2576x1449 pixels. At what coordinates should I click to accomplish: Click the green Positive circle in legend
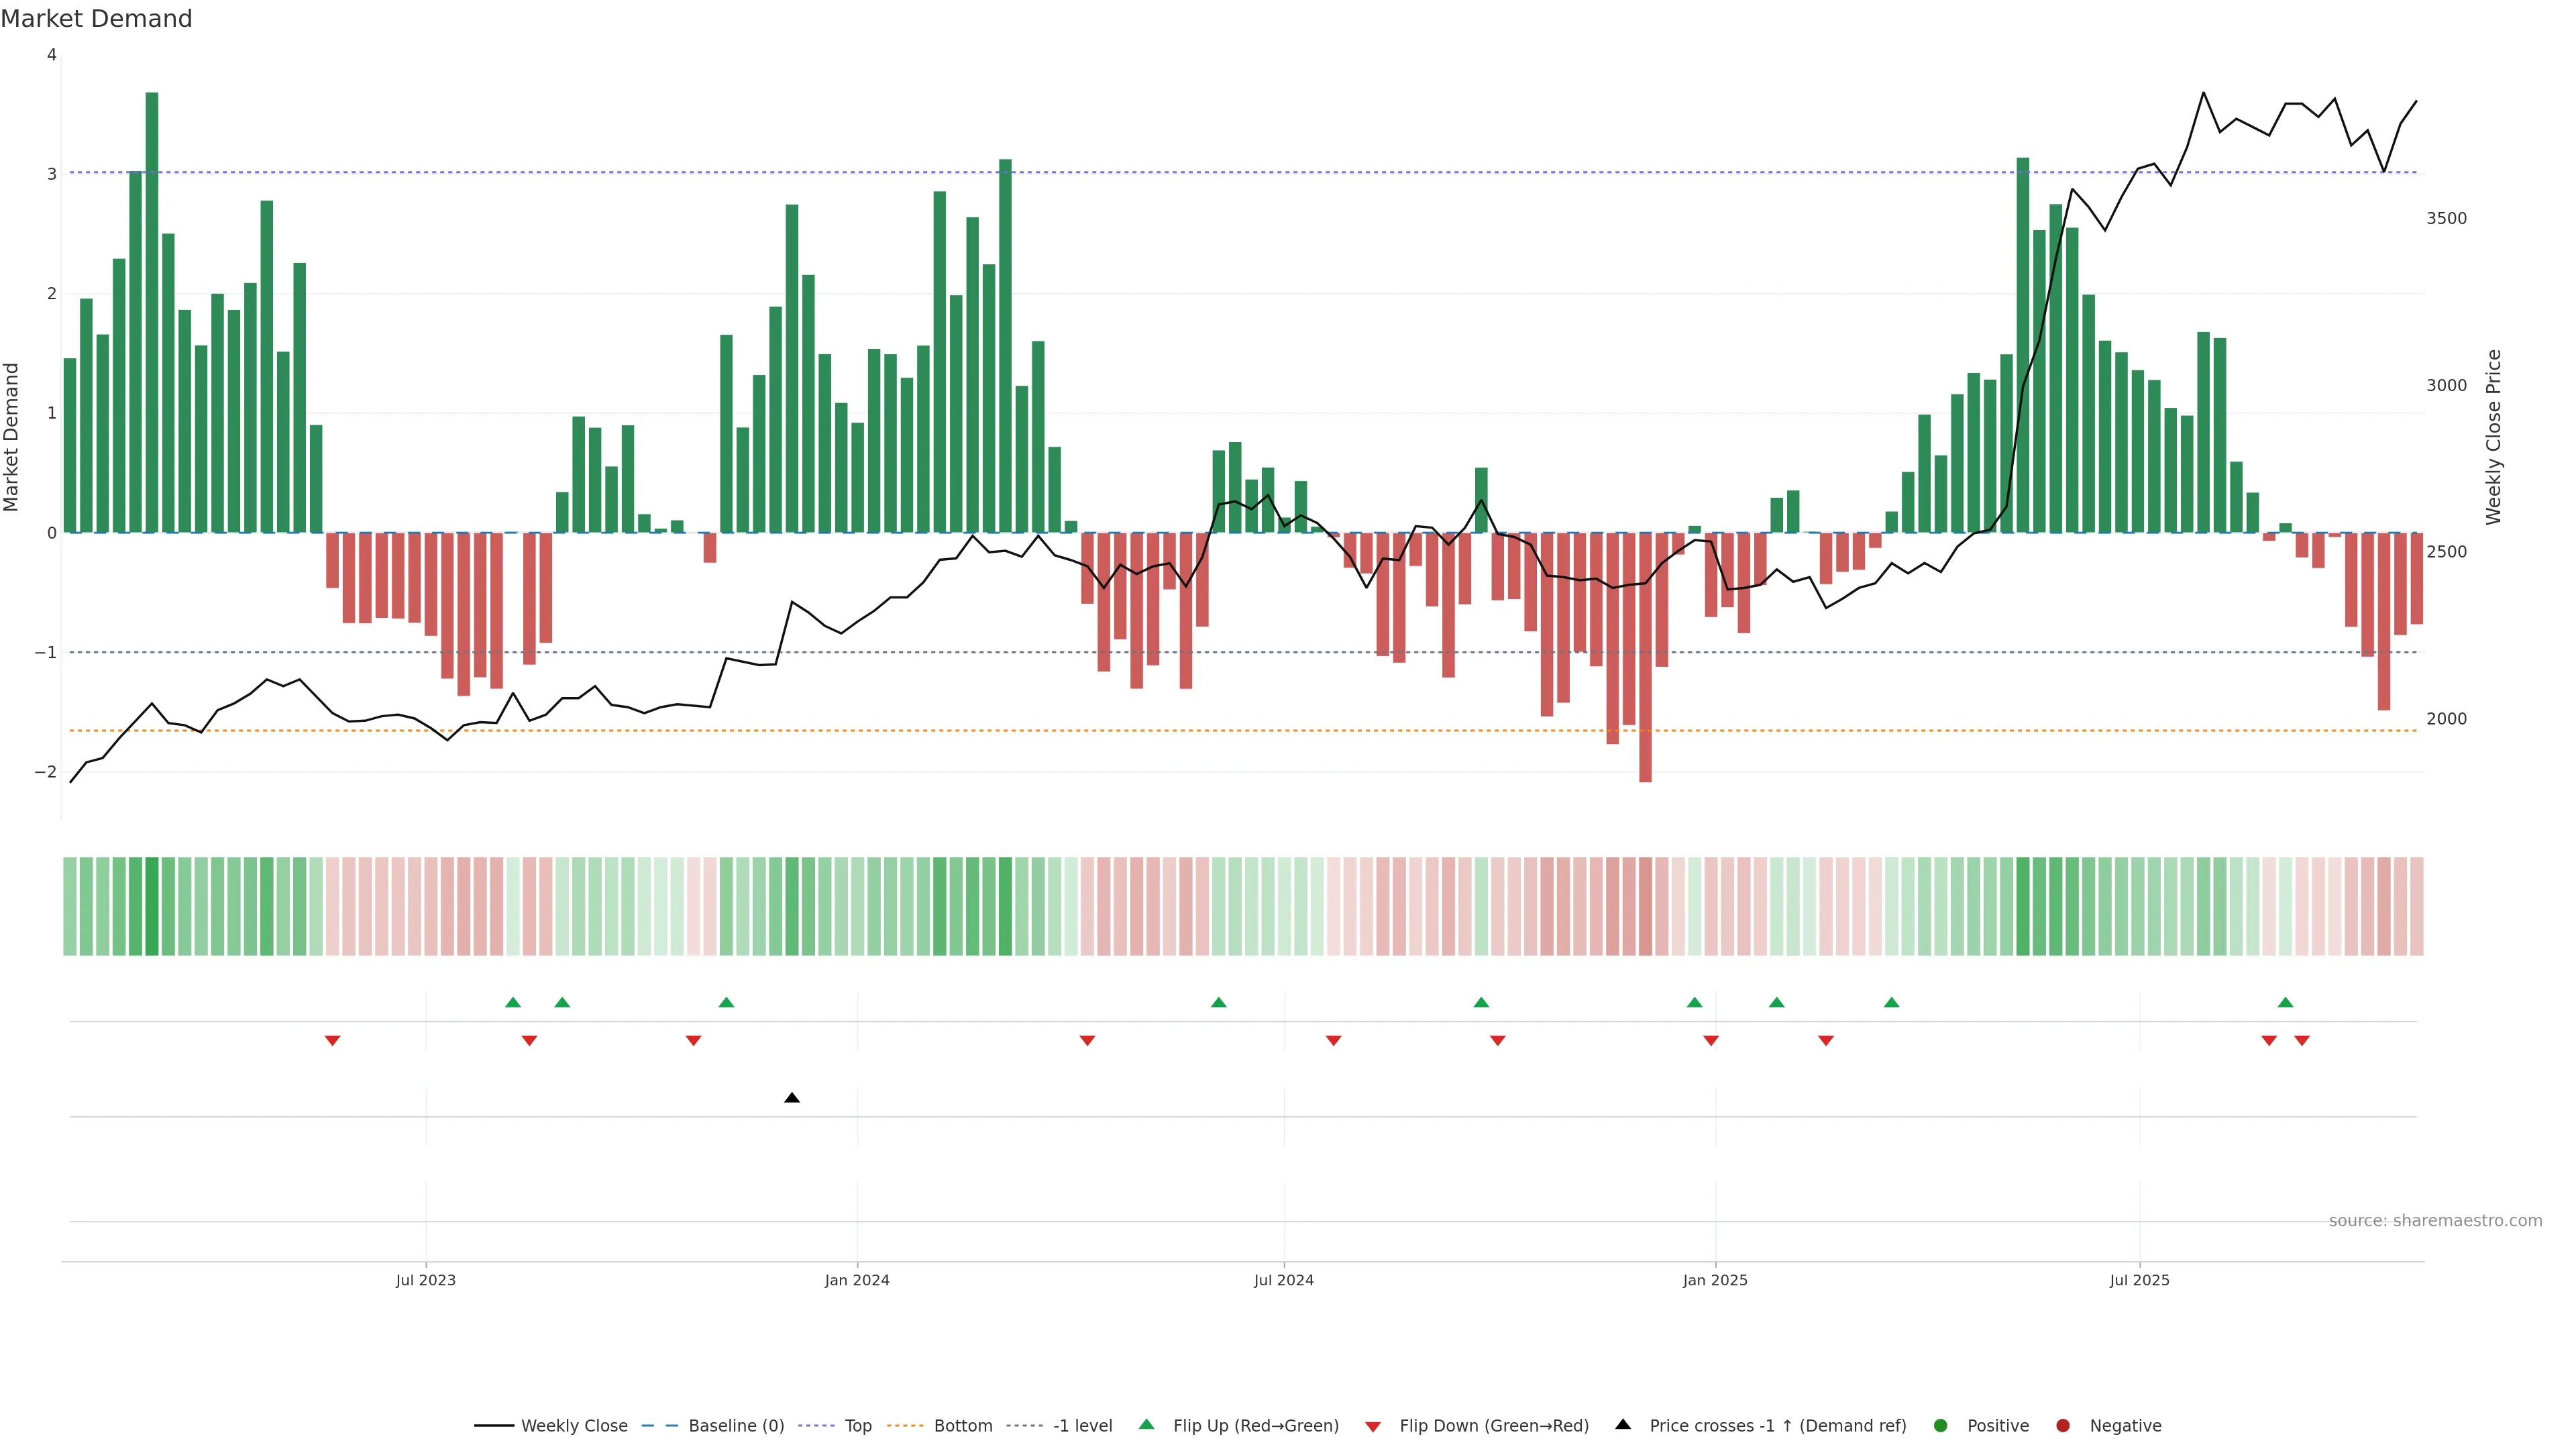click(1941, 1425)
